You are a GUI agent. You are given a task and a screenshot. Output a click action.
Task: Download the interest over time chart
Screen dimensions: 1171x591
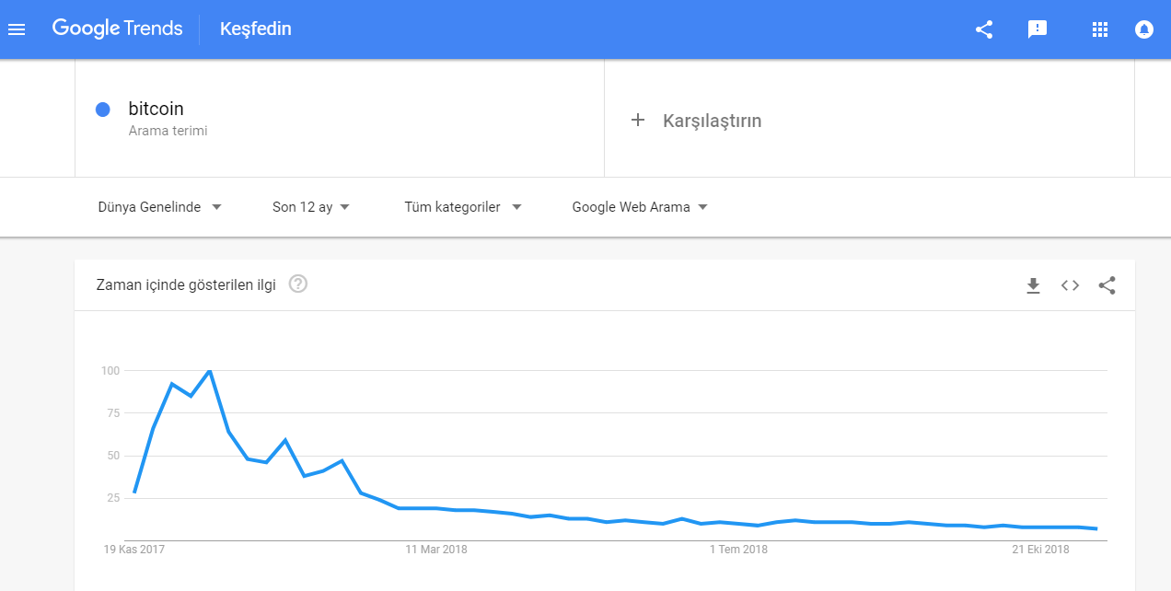coord(1033,285)
